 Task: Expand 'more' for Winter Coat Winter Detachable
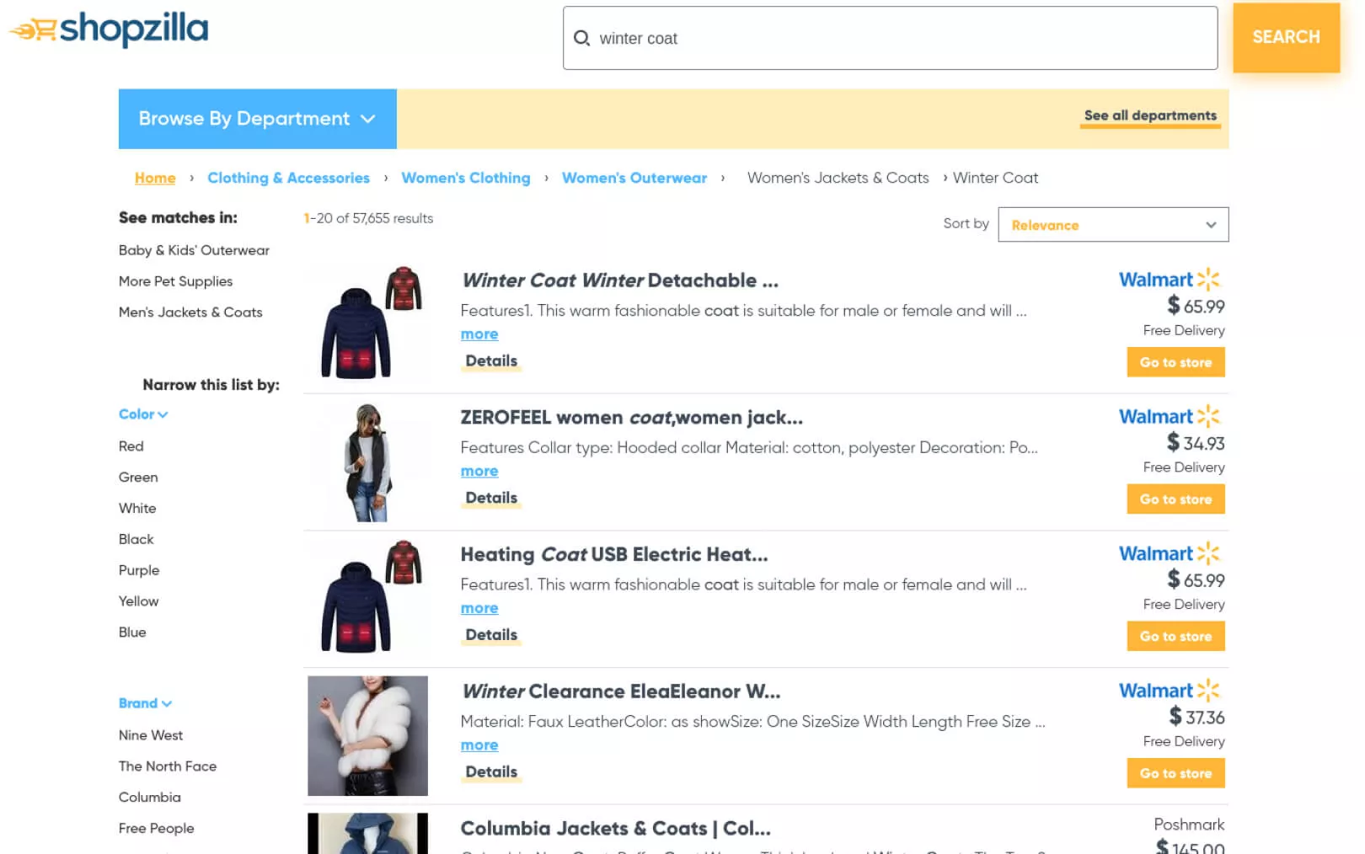479,334
